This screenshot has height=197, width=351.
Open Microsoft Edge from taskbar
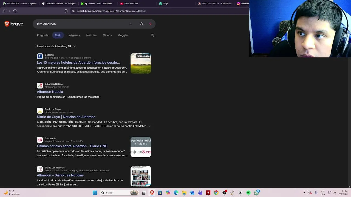tap(176, 193)
